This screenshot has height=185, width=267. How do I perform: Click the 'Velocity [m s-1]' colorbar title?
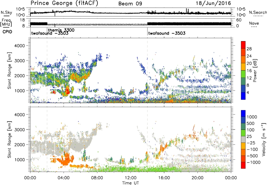tap(264, 139)
